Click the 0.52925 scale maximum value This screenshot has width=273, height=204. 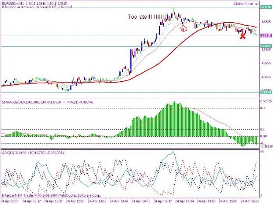[x=266, y=101]
